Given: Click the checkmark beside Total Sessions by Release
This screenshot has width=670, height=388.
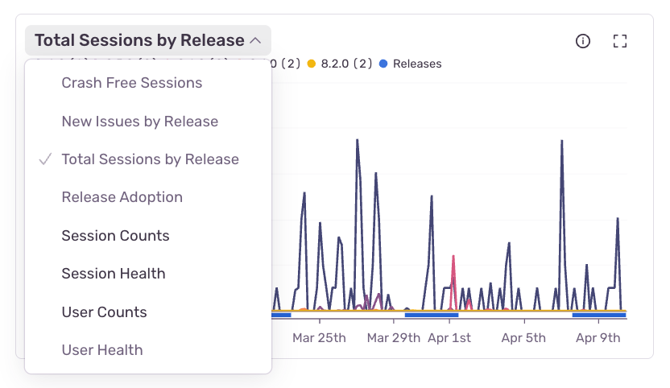Looking at the screenshot, I should coord(45,159).
